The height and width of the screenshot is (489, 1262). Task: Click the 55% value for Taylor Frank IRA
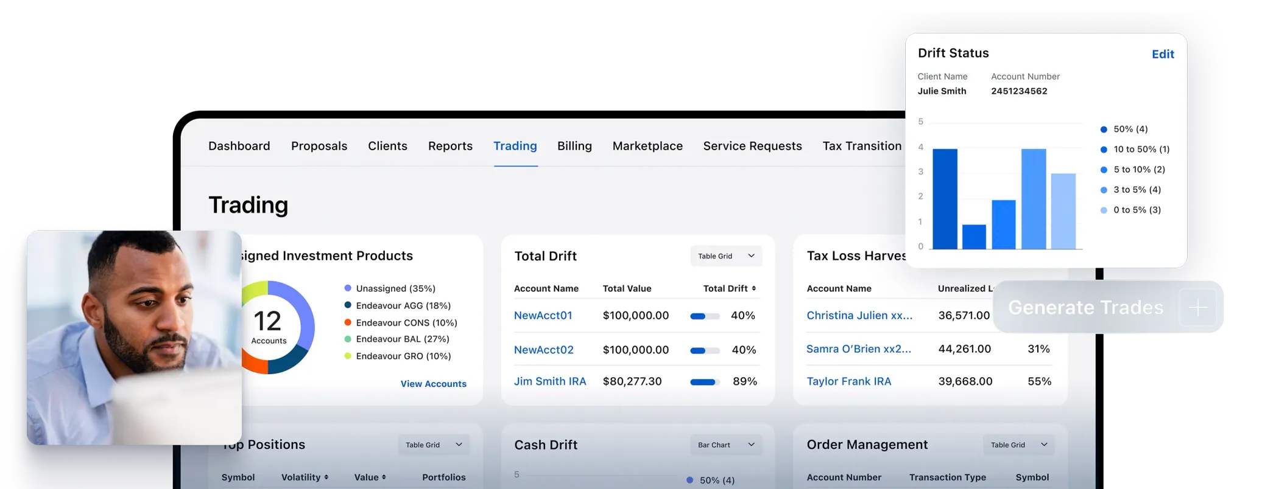click(1040, 381)
